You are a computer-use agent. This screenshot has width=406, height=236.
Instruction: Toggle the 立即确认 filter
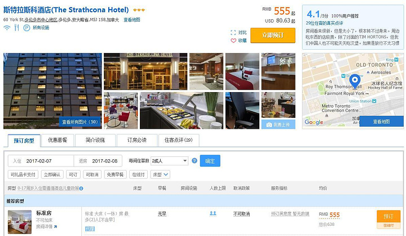click(52, 174)
